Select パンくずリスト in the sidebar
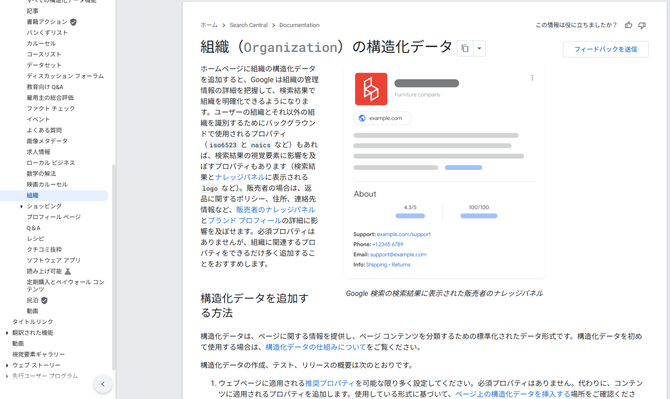This screenshot has width=670, height=399. click(x=47, y=33)
